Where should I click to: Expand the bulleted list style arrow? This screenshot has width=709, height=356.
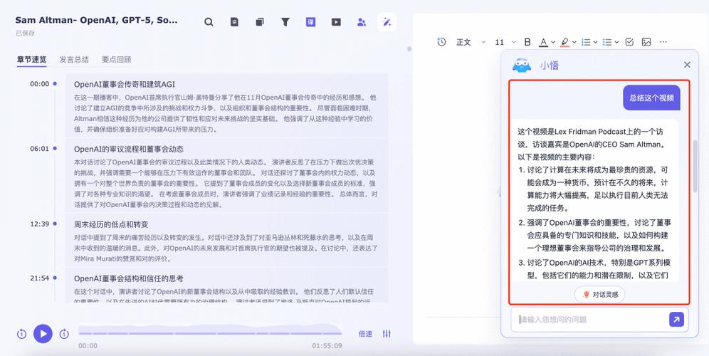(x=616, y=42)
